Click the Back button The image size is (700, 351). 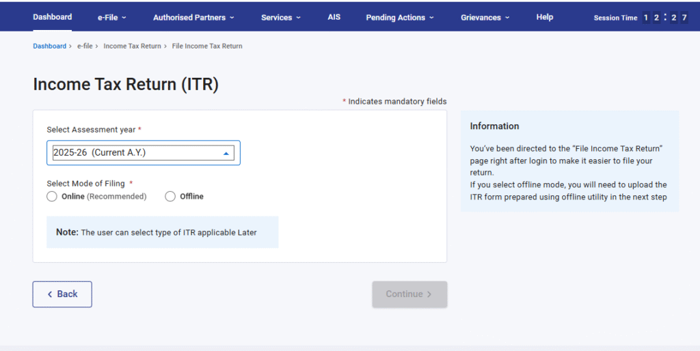[x=62, y=294]
